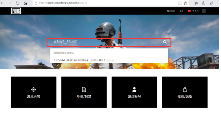Viewport: 221px width, 119px height.
Task: Click the crosshair icon for 游戏内容
Action: point(34,89)
